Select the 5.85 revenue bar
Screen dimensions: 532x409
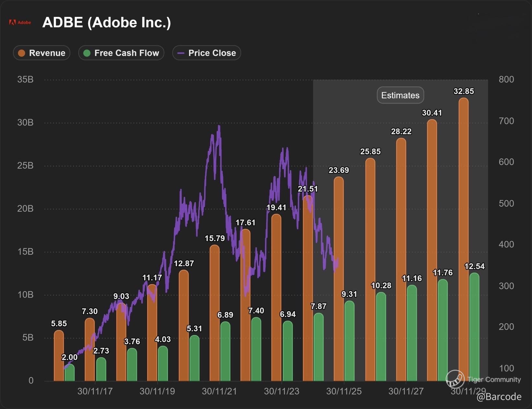point(59,356)
